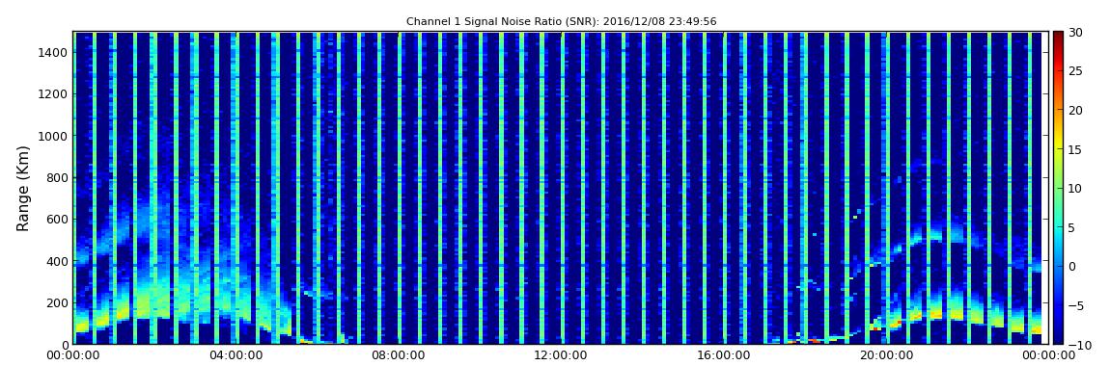Image resolution: width=1110 pixels, height=392 pixels.
Task: Click the colorbar value 25
Action: pos(1075,70)
